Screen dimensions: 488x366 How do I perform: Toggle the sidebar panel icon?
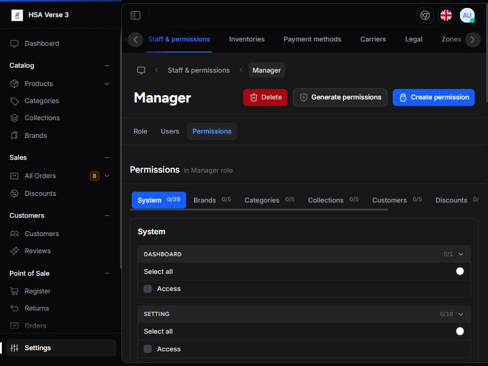coord(135,15)
